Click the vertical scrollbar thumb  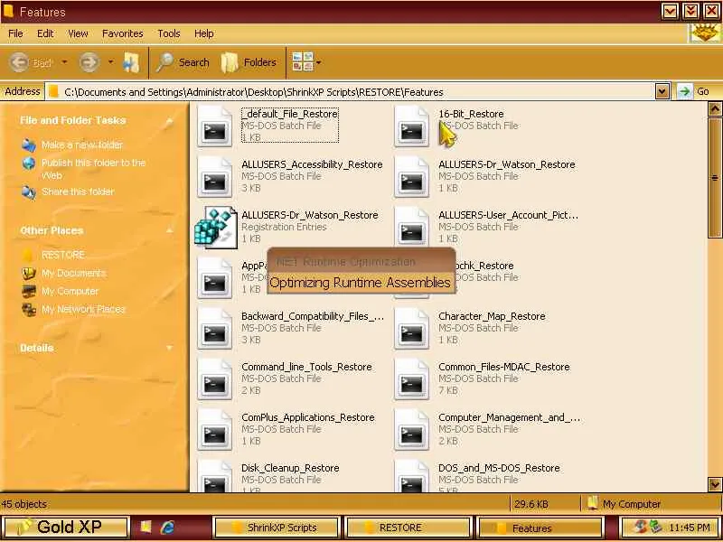715,177
